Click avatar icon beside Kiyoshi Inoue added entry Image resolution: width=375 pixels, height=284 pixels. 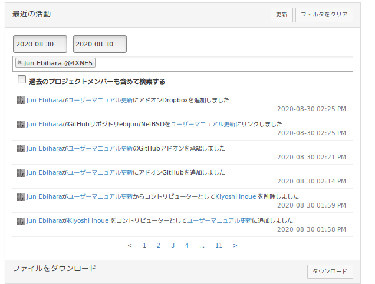point(21,221)
